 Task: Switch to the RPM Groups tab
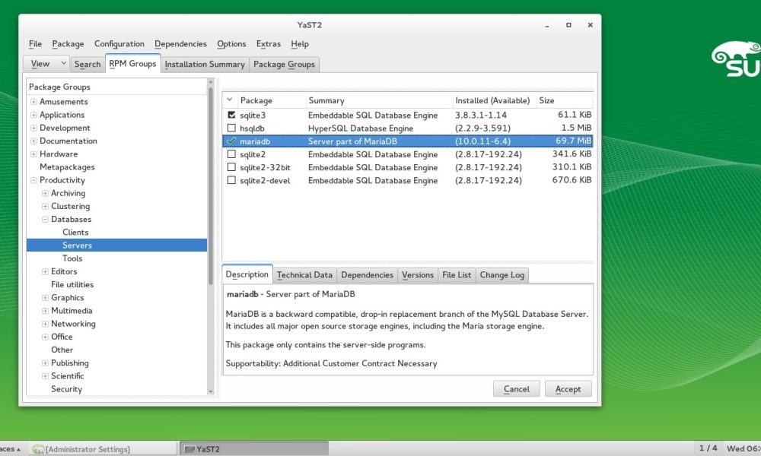click(132, 64)
